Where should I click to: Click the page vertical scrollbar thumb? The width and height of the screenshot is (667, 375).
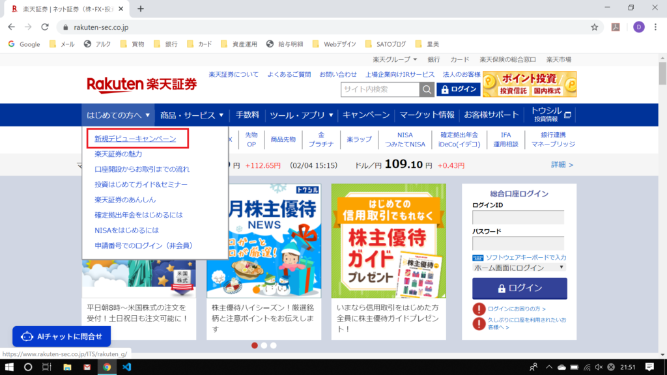[662, 73]
